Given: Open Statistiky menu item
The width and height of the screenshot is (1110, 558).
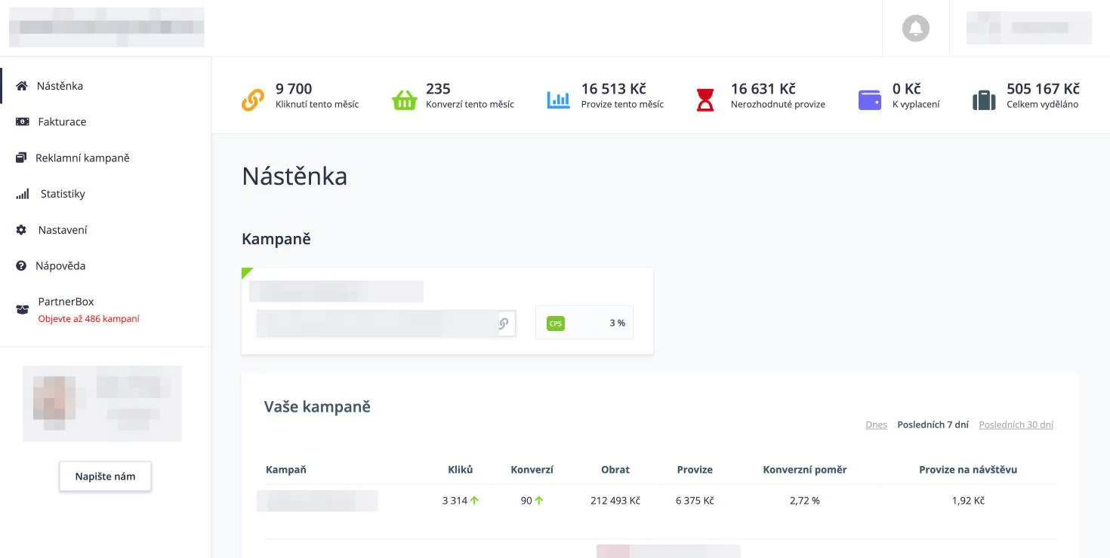Looking at the screenshot, I should 63,194.
